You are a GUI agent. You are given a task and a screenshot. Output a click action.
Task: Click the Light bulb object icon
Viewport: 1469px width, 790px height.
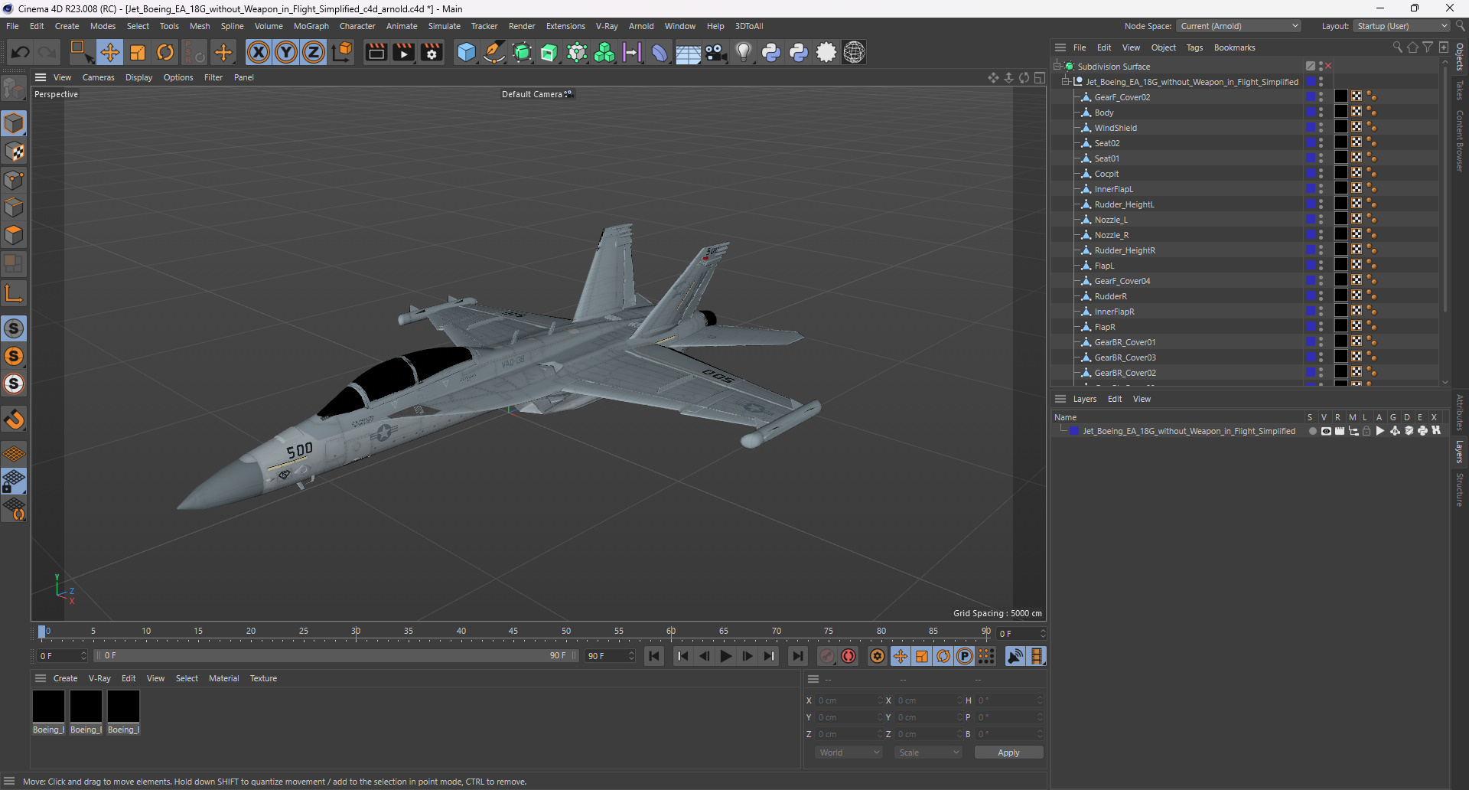tap(744, 52)
